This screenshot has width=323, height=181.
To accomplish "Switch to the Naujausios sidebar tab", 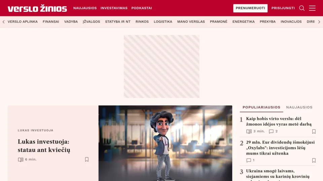I will tap(299, 107).
